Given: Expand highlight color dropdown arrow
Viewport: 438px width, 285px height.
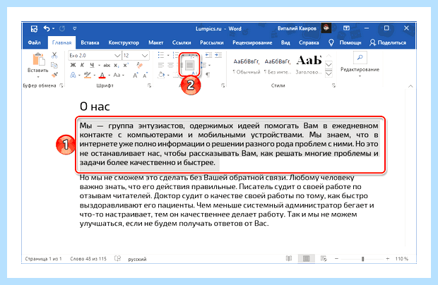Looking at the screenshot, I should point(95,75).
